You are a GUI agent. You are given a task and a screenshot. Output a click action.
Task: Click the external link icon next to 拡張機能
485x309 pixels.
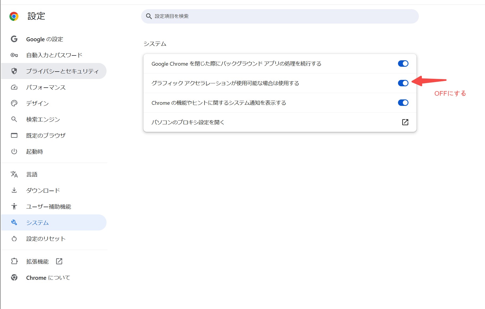[59, 261]
